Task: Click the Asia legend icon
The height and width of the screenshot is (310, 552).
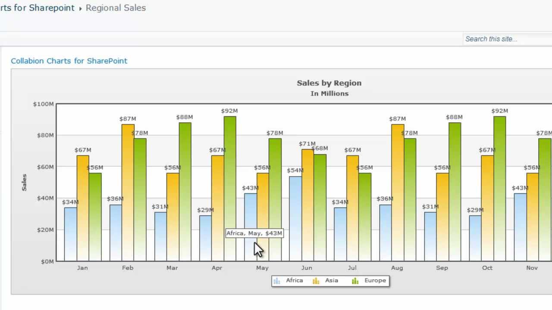Action: [x=316, y=281]
